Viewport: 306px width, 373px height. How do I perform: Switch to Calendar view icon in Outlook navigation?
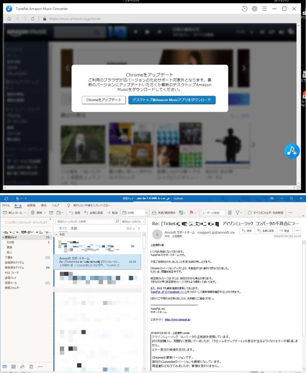(x=14, y=367)
